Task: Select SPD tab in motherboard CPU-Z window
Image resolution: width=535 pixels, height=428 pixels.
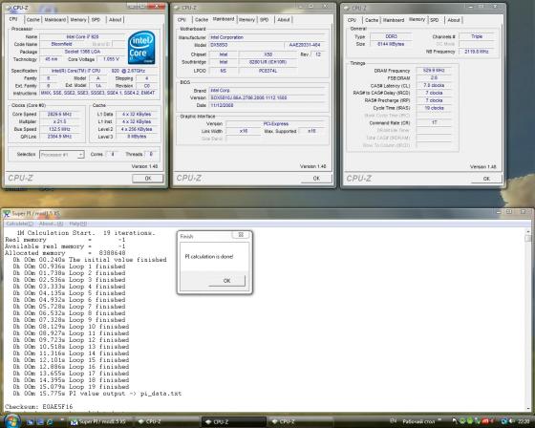Action: [x=264, y=20]
